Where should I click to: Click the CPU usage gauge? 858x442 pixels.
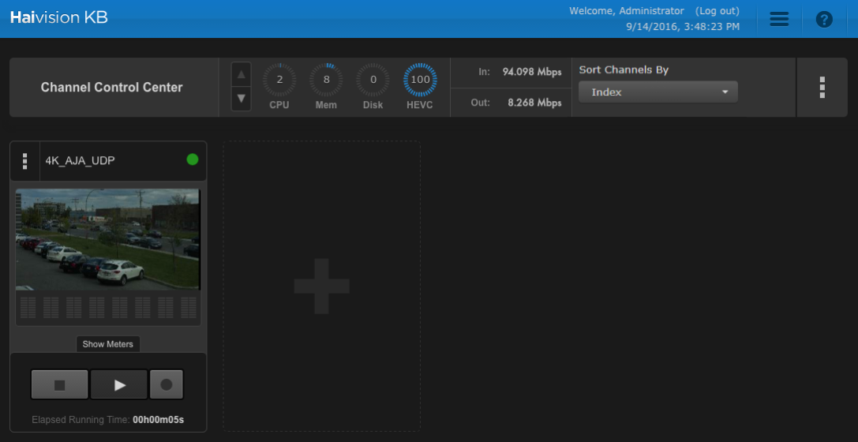click(x=279, y=80)
